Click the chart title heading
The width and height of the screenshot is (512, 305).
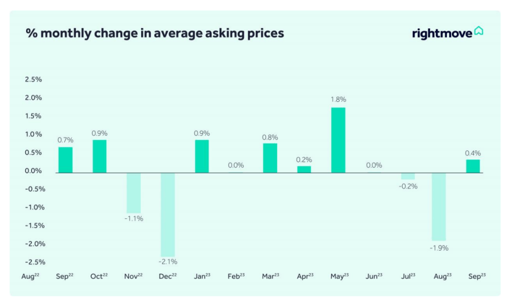pos(155,33)
